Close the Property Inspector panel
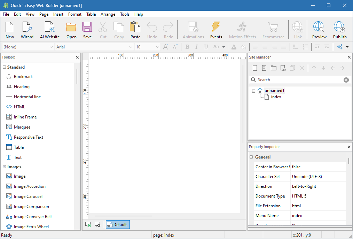Viewport: 353px width, 239px height. click(x=349, y=147)
